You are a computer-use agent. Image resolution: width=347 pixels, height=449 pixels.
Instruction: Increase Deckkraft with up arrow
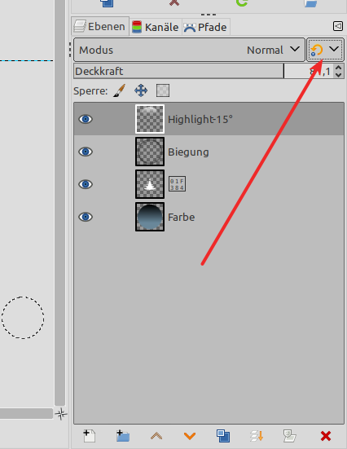338,68
